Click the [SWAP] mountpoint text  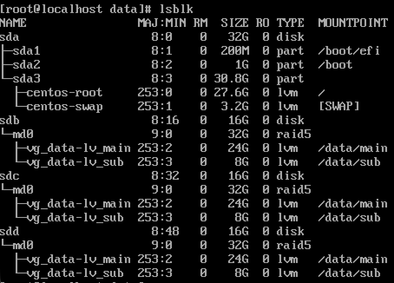(339, 106)
